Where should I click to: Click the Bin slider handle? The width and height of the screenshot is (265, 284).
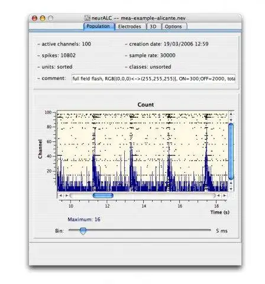[83, 231]
